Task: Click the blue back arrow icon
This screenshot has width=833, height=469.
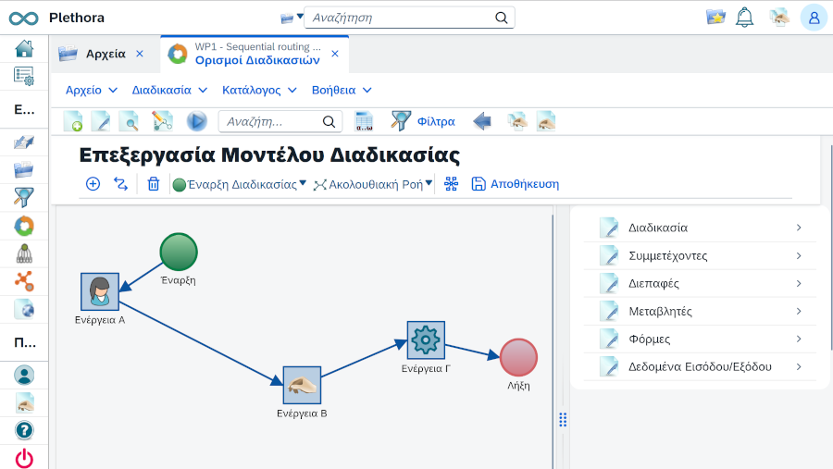Action: pos(482,121)
